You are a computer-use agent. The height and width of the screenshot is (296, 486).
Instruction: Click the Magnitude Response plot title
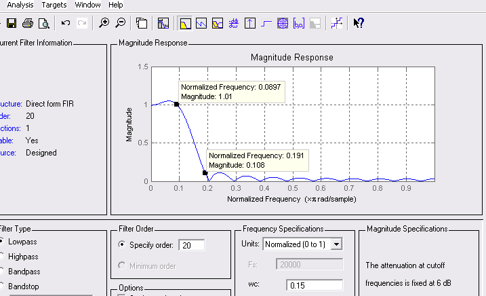(x=292, y=58)
